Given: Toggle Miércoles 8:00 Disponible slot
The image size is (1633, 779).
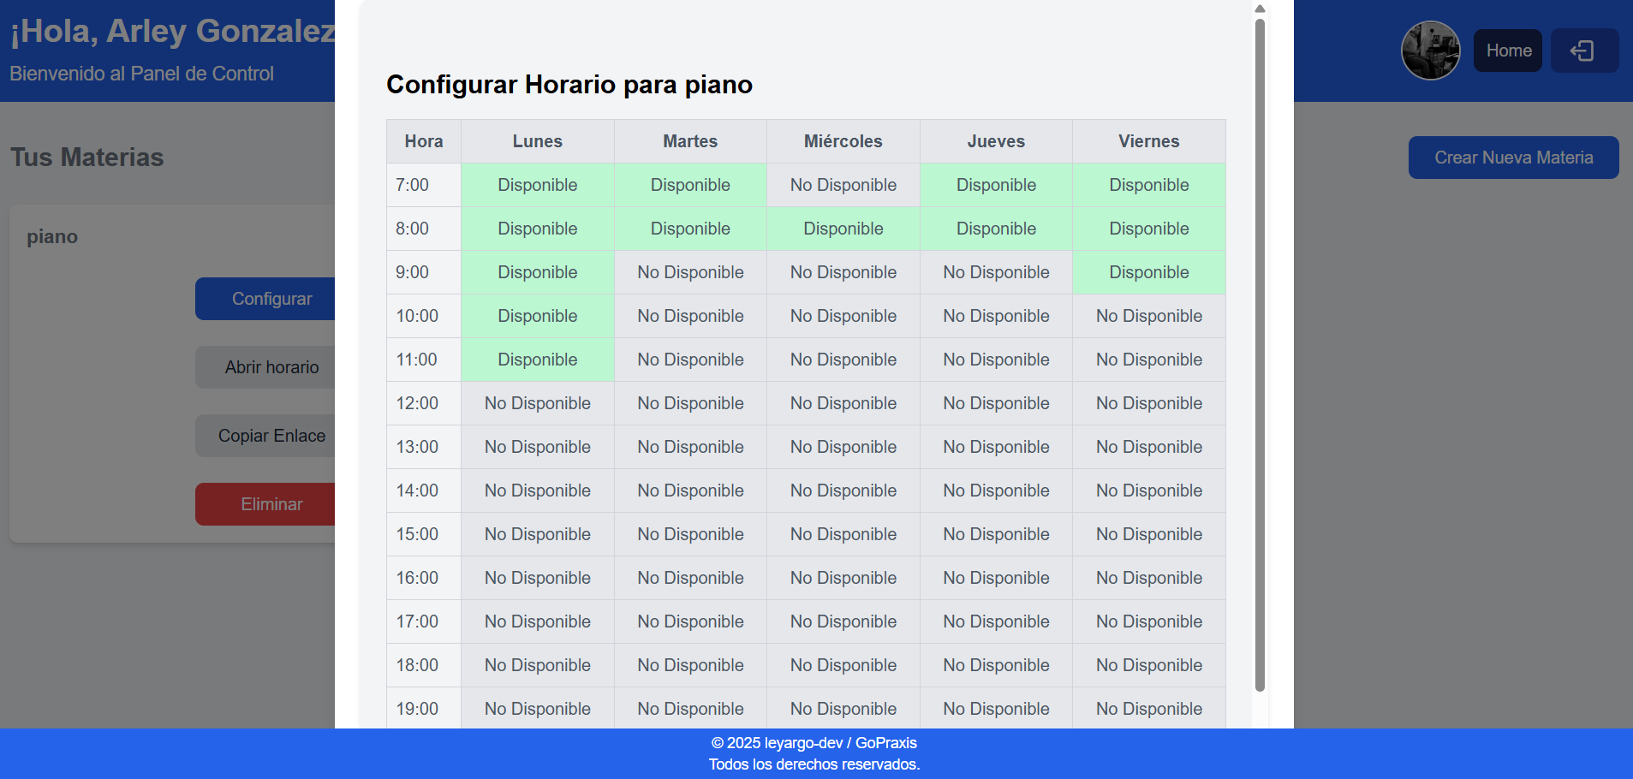Looking at the screenshot, I should tap(843, 229).
